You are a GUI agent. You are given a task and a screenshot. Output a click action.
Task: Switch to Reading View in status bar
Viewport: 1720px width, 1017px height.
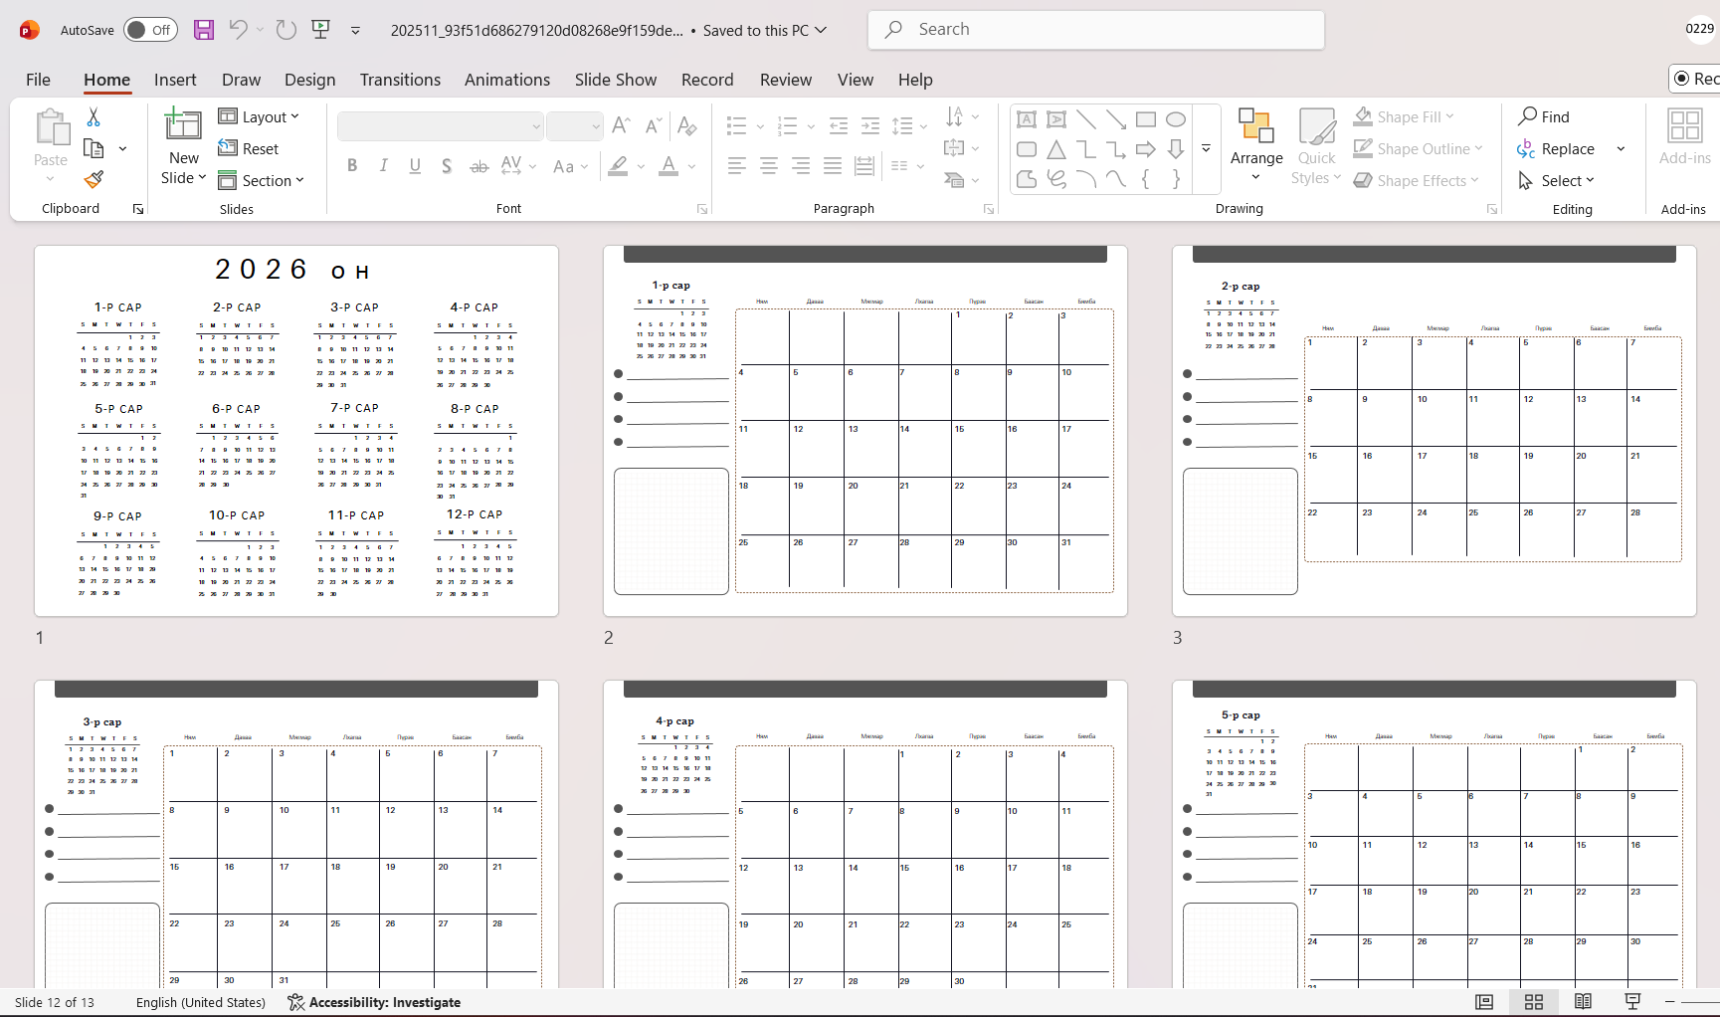pos(1583,1001)
